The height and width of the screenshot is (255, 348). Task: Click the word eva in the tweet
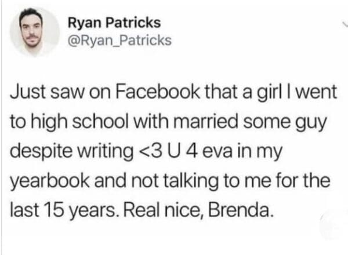[219, 152]
